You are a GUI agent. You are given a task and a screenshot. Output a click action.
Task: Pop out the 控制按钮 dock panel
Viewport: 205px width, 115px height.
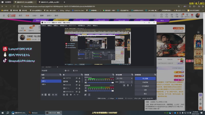pos(155,75)
